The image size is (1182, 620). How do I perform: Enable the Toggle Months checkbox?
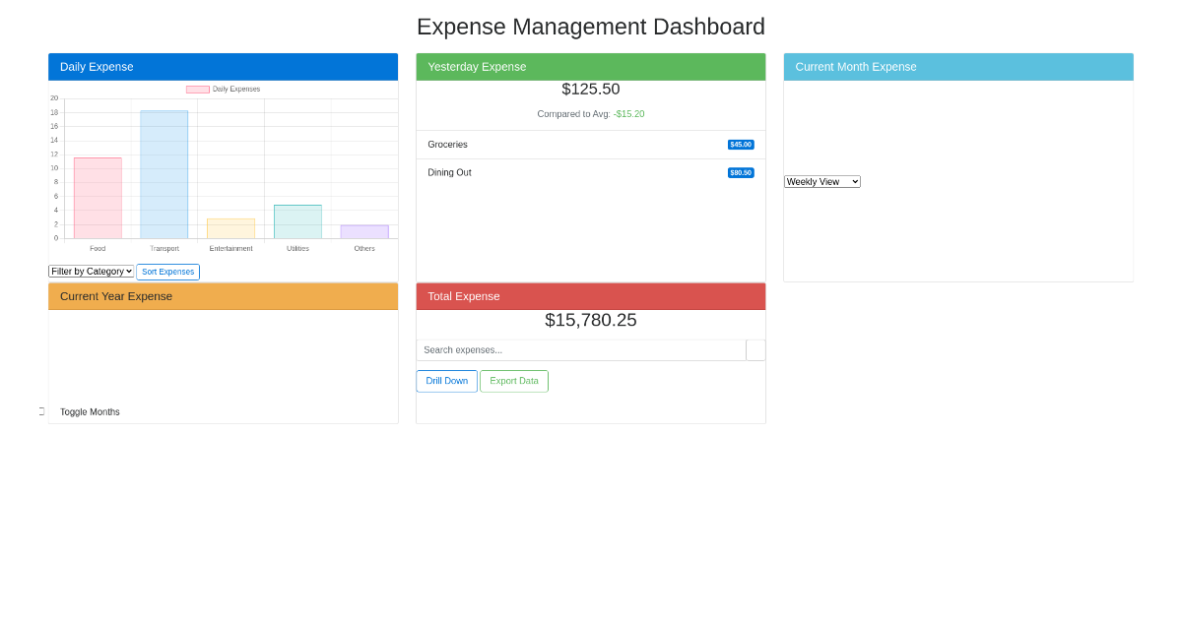(41, 411)
